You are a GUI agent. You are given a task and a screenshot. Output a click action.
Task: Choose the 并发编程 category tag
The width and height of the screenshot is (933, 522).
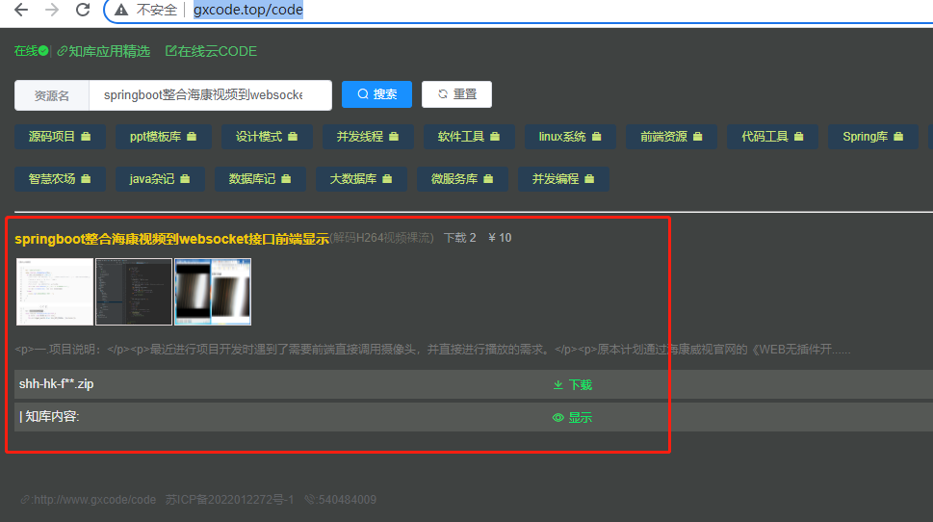click(x=563, y=179)
